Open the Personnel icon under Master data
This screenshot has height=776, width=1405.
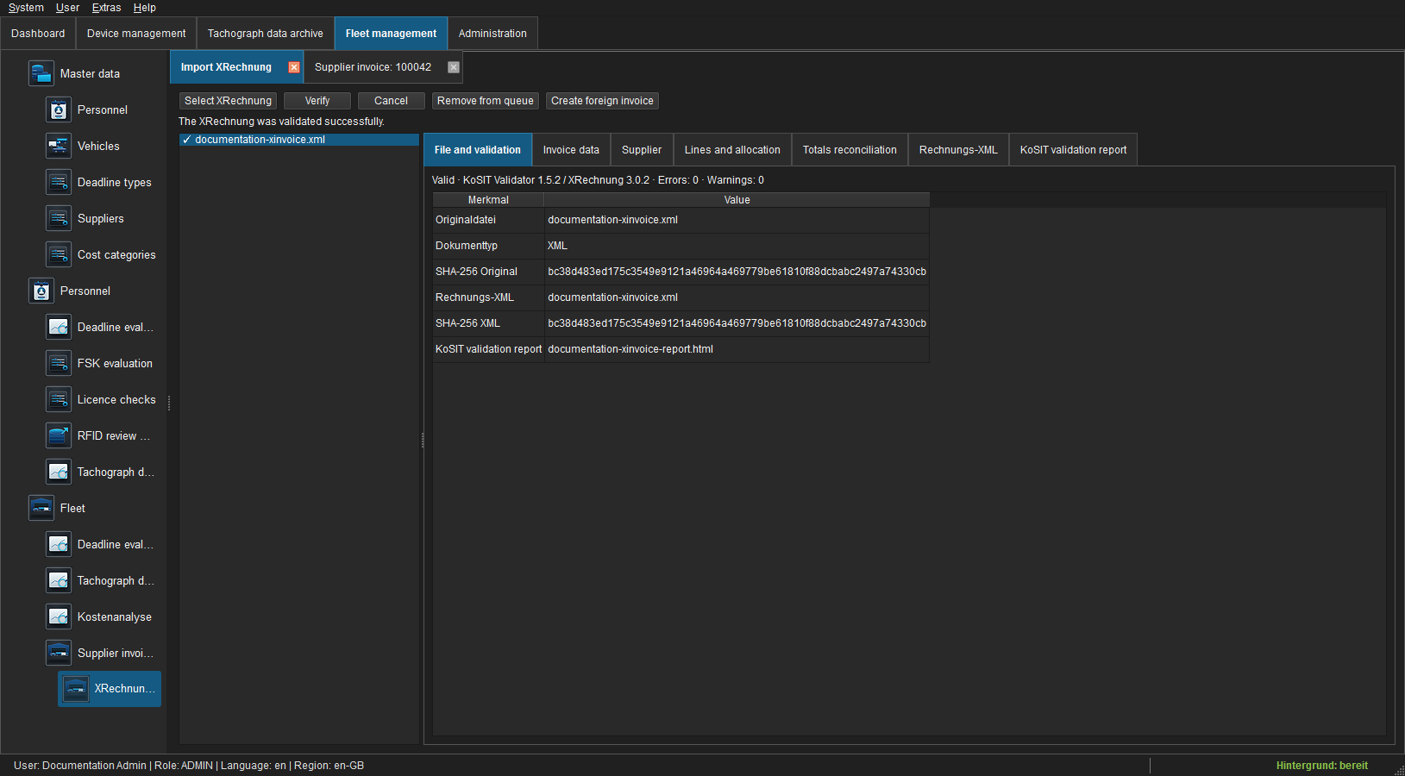(x=59, y=110)
